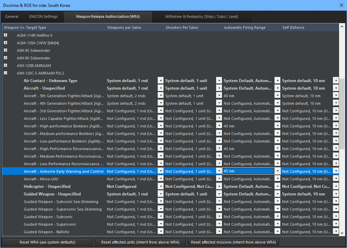Switch to Withdraw & Redeploy tab
Screen dimensions: 347x248
pyautogui.click(x=202, y=16)
